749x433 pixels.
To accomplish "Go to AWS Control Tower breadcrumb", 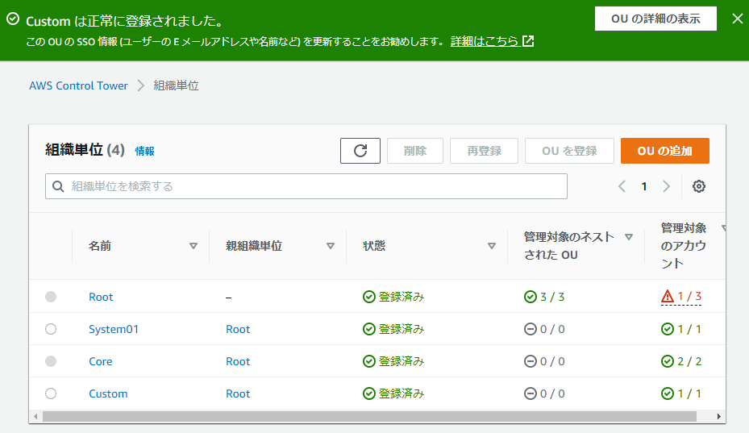I will pyautogui.click(x=78, y=85).
